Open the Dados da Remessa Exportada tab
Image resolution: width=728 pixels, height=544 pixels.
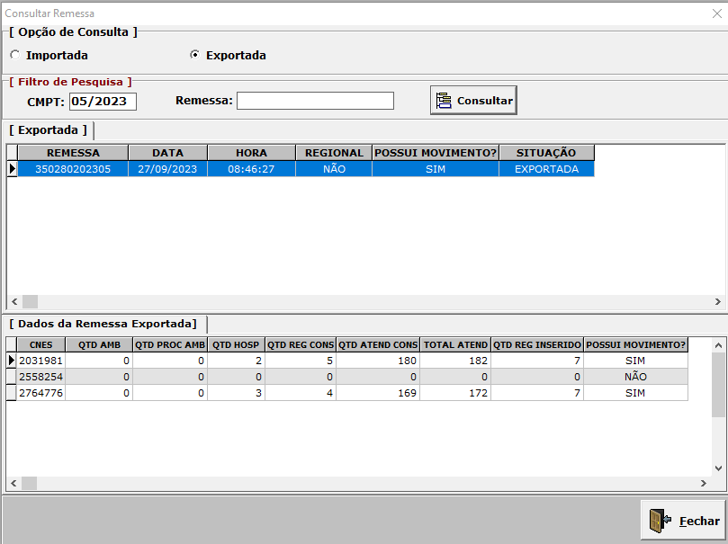(103, 323)
